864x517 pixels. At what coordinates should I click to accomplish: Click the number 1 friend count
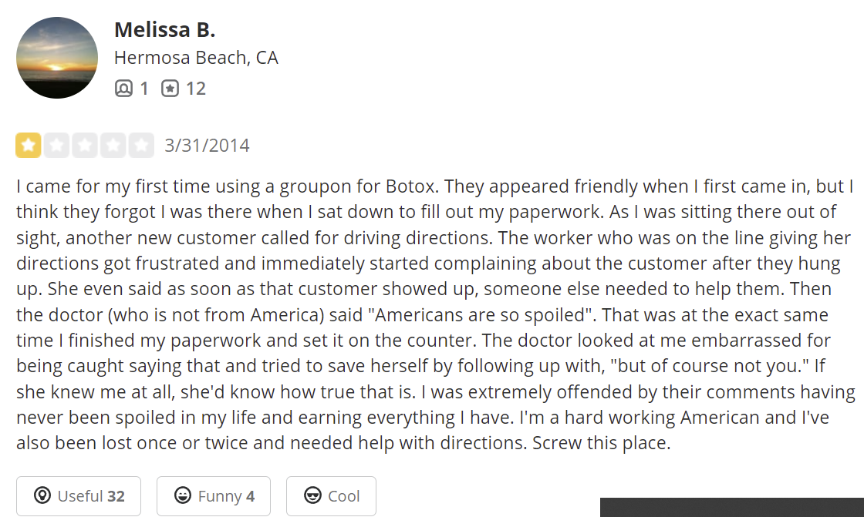point(144,89)
